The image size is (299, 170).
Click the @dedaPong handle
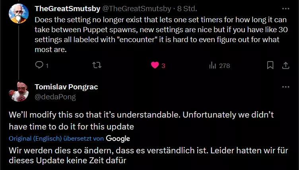[x=55, y=96]
